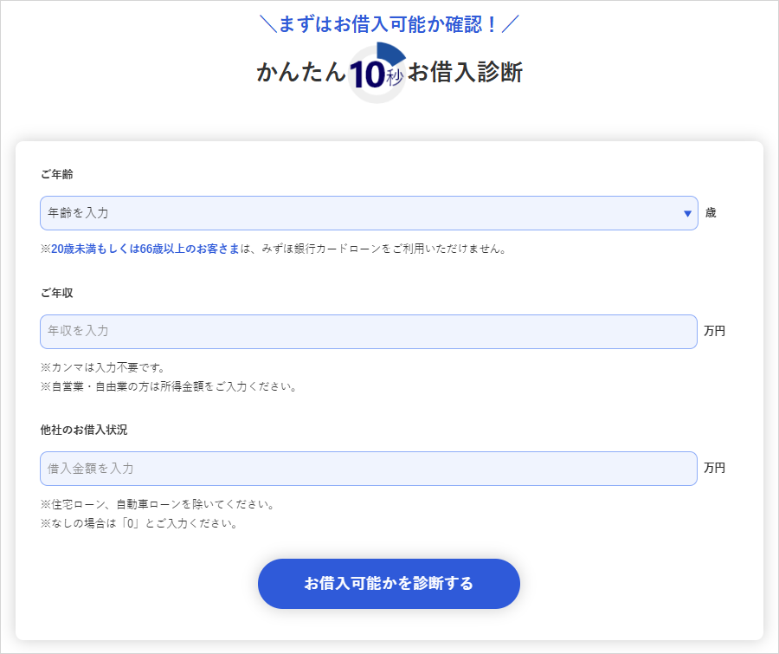Viewport: 779px width, 654px height.
Task: Click the なしの場合は「0」 instruction note
Action: [x=139, y=524]
